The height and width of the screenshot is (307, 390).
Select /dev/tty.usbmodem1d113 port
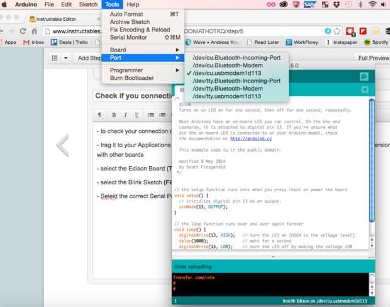237,96
